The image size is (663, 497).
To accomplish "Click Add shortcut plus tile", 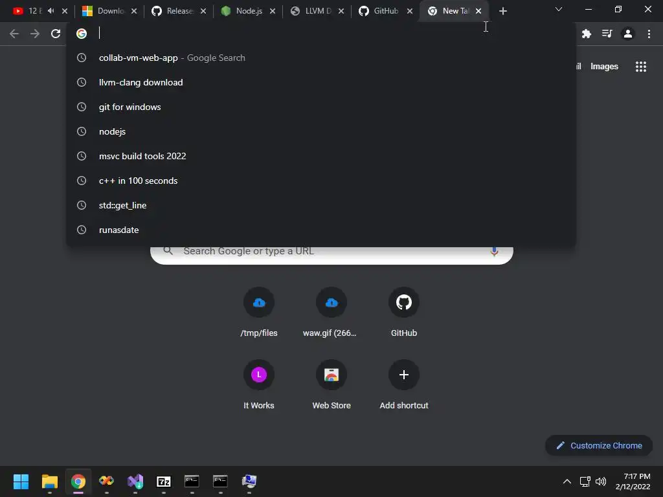I will pyautogui.click(x=404, y=384).
